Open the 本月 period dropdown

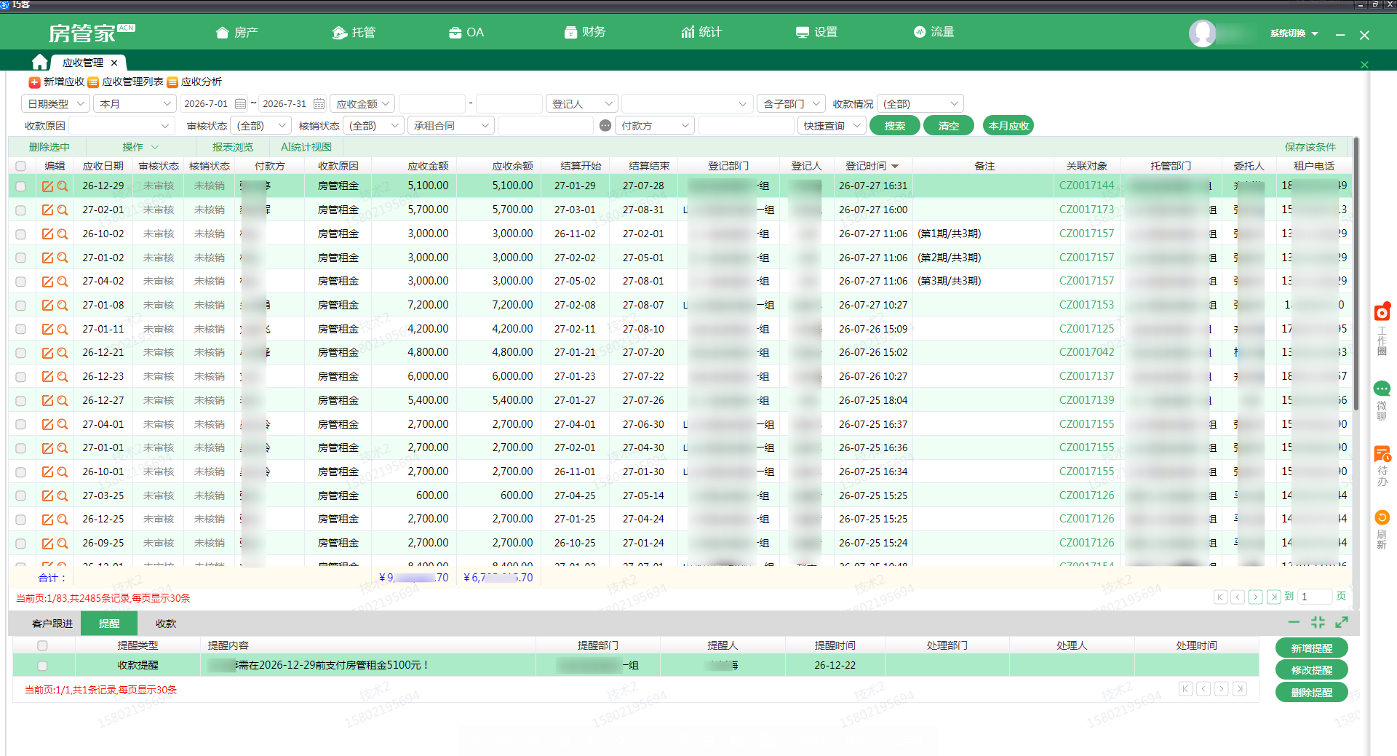pyautogui.click(x=135, y=104)
